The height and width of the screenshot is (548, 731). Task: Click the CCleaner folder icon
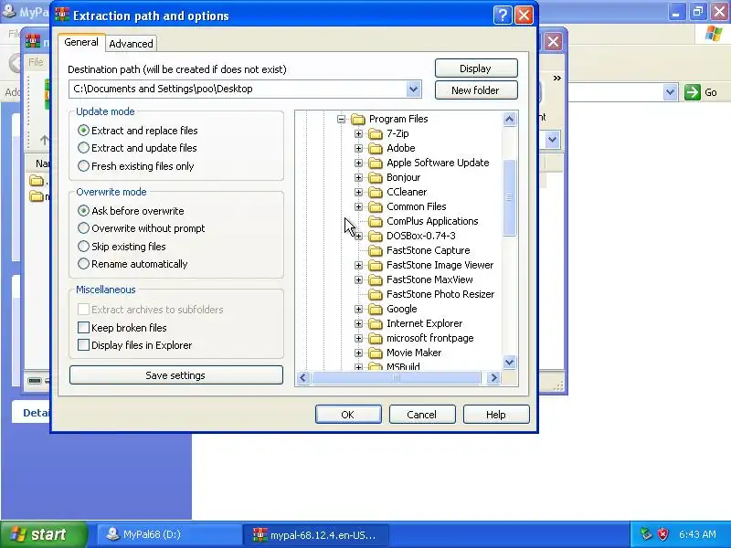[376, 192]
